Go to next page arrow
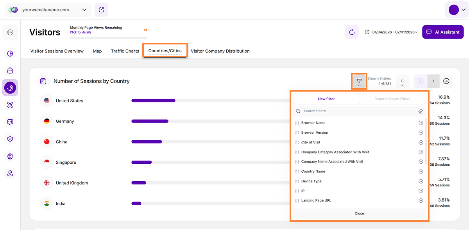 click(x=446, y=81)
